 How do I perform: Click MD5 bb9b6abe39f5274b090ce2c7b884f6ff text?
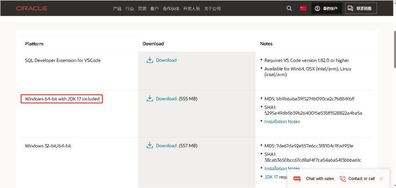tap(309, 99)
